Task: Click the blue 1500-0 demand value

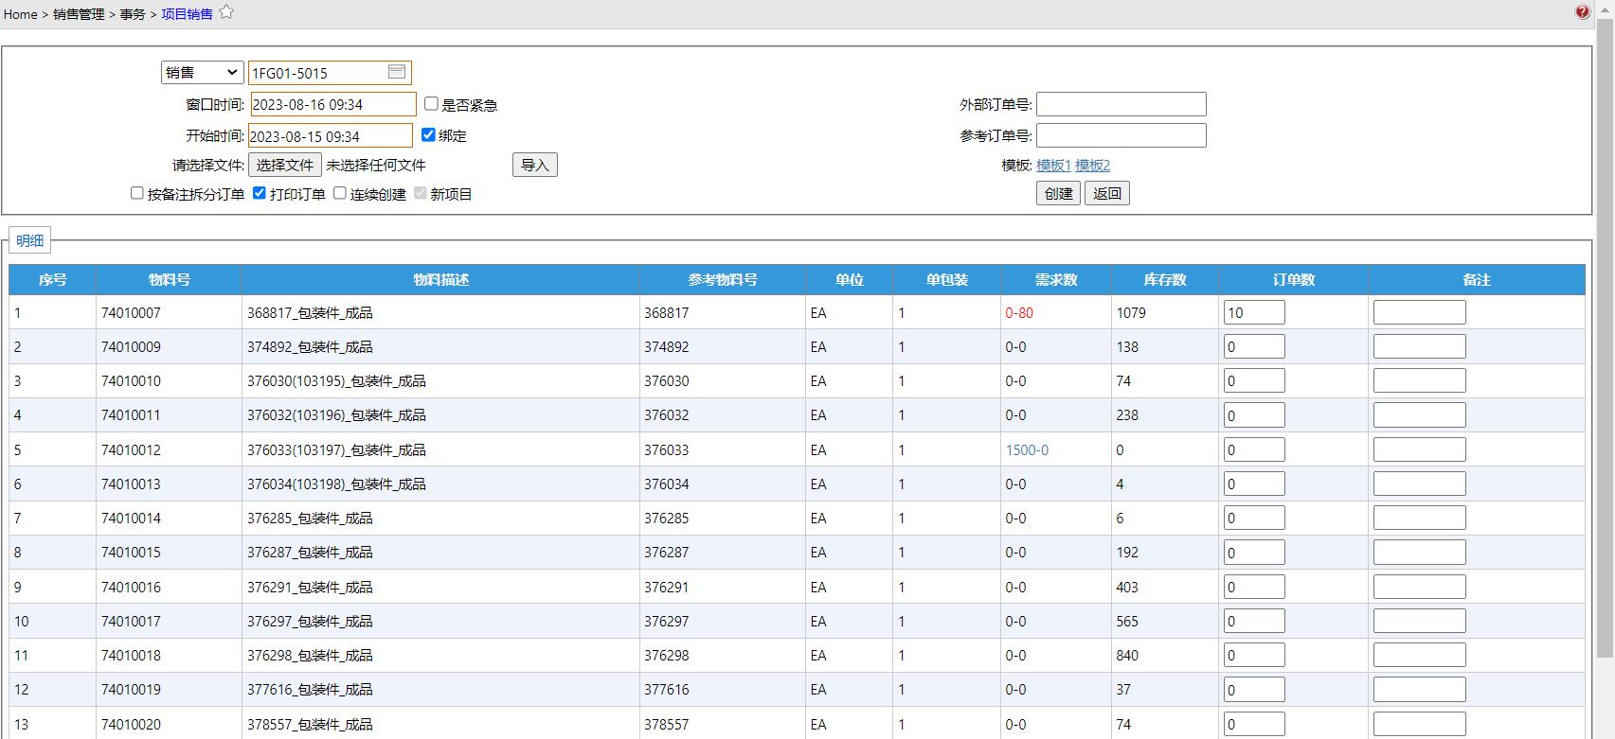Action: [1027, 449]
